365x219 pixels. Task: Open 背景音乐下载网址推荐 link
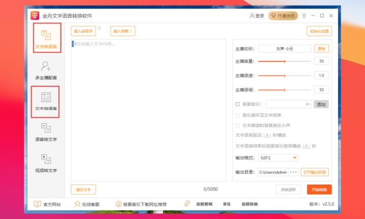141,204
